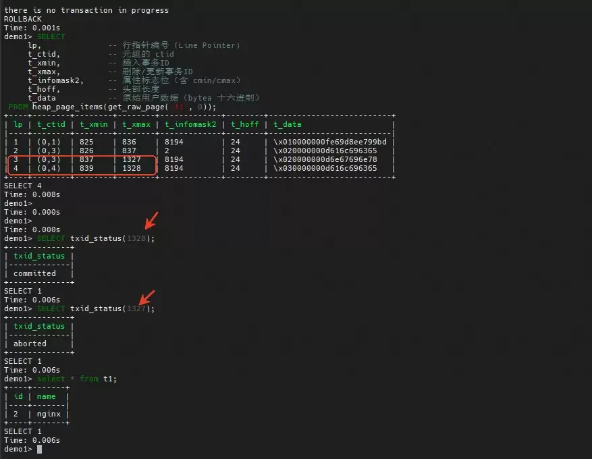Click the 'name' column header
Image resolution: width=592 pixels, height=459 pixels.
46,396
